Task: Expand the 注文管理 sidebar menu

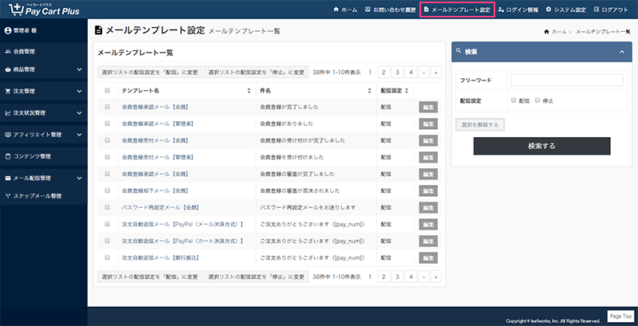Action: point(43,92)
